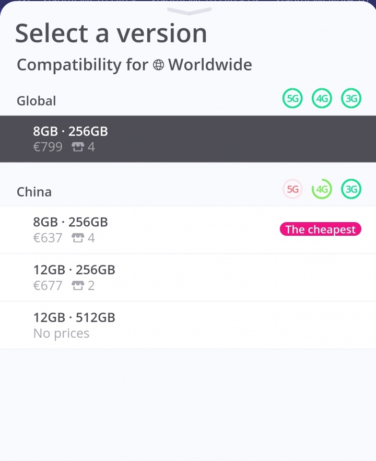
Task: Click the €799 price label
Action: tap(48, 147)
